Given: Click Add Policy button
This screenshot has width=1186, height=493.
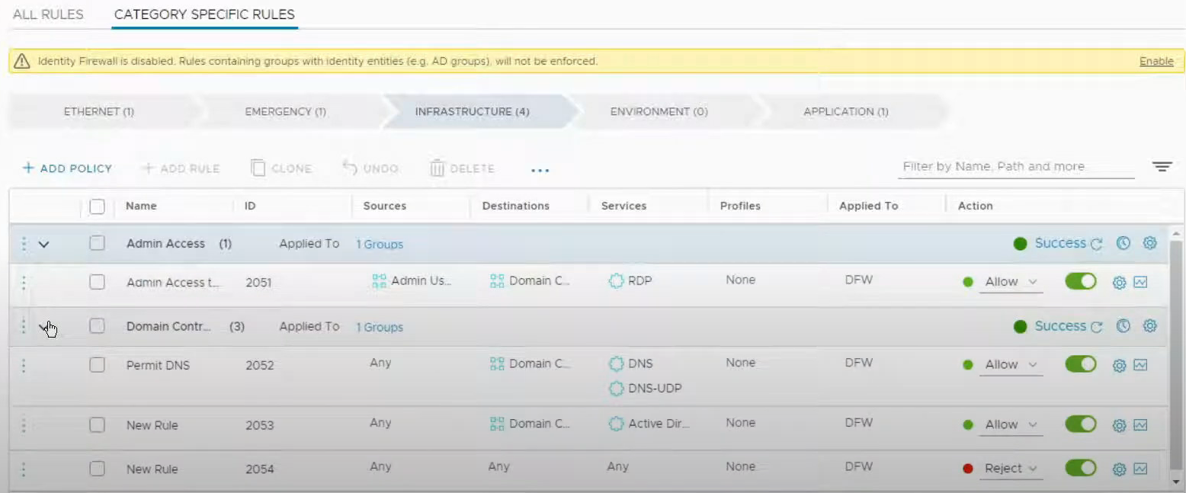Looking at the screenshot, I should click(x=67, y=168).
